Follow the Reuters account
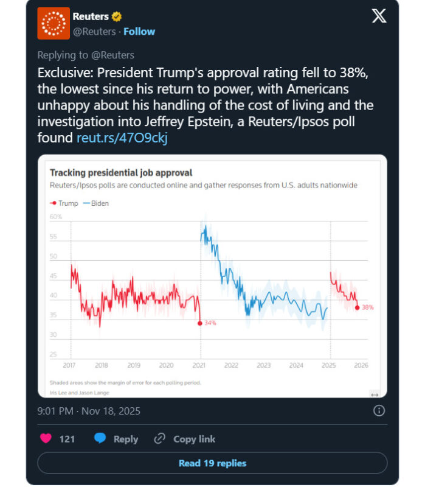Image resolution: width=425 pixels, height=487 pixels. 139,32
